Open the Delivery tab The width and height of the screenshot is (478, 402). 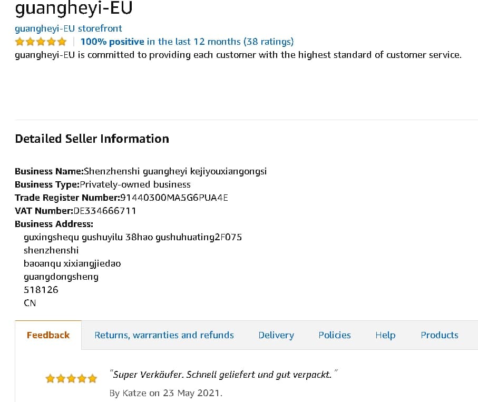click(276, 335)
